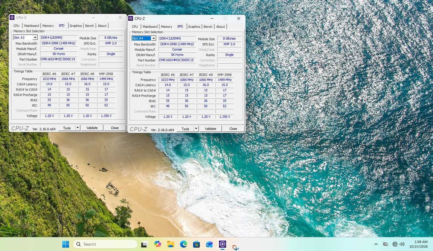Click Validate in the Slot #2 window

tap(92, 128)
